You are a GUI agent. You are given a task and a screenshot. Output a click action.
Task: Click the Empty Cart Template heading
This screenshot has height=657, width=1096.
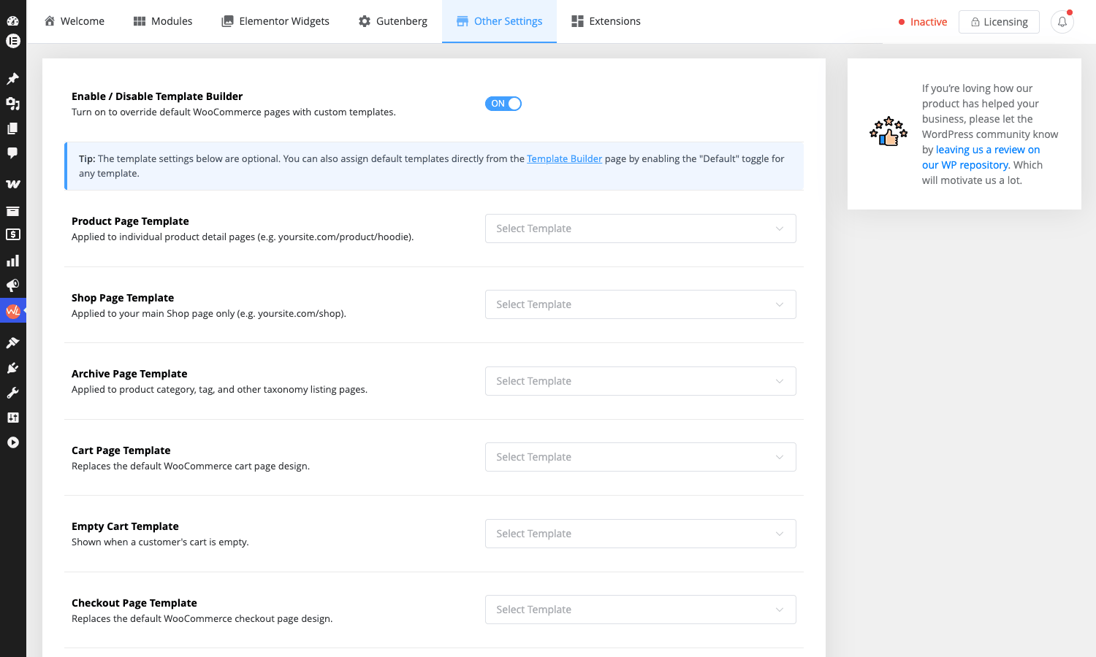125,526
